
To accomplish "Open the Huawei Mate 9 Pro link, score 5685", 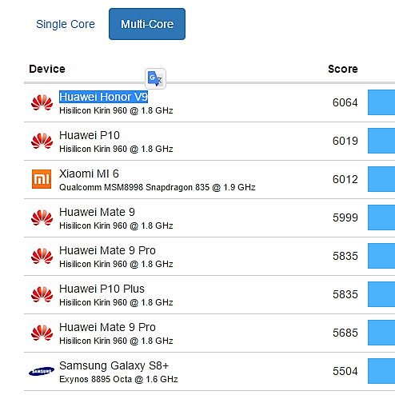I will coord(107,327).
